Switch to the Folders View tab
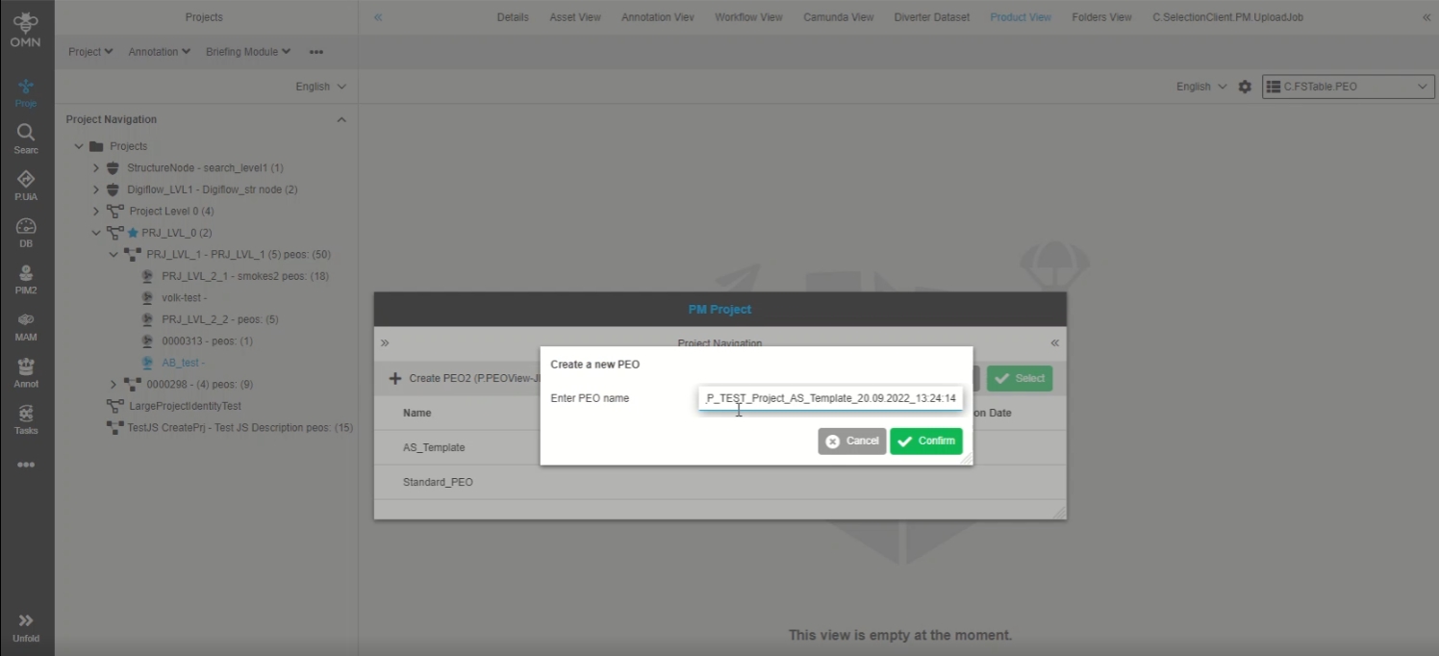 pos(1101,17)
